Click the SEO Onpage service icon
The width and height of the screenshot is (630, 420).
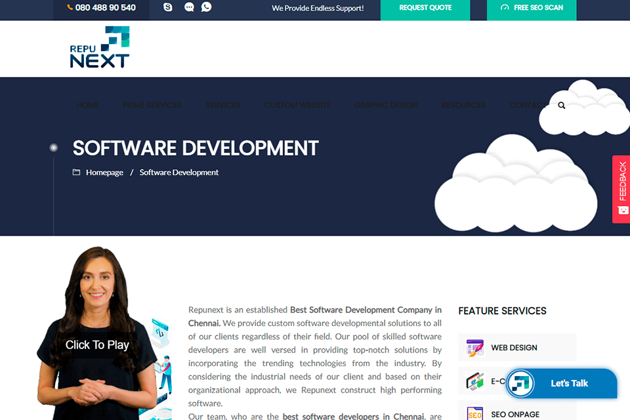click(474, 413)
